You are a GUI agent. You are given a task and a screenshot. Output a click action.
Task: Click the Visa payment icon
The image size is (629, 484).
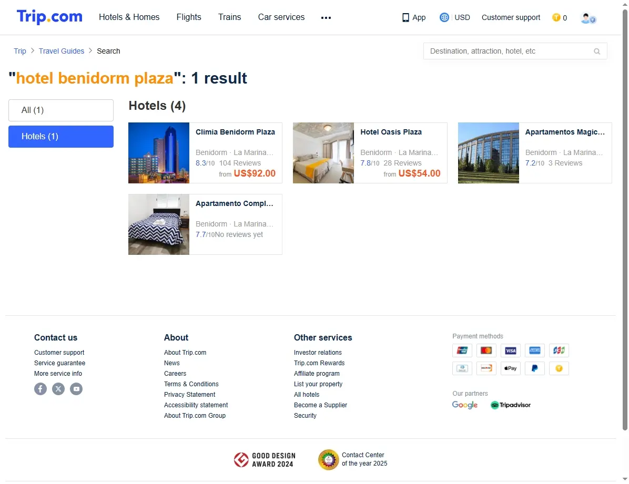(510, 351)
